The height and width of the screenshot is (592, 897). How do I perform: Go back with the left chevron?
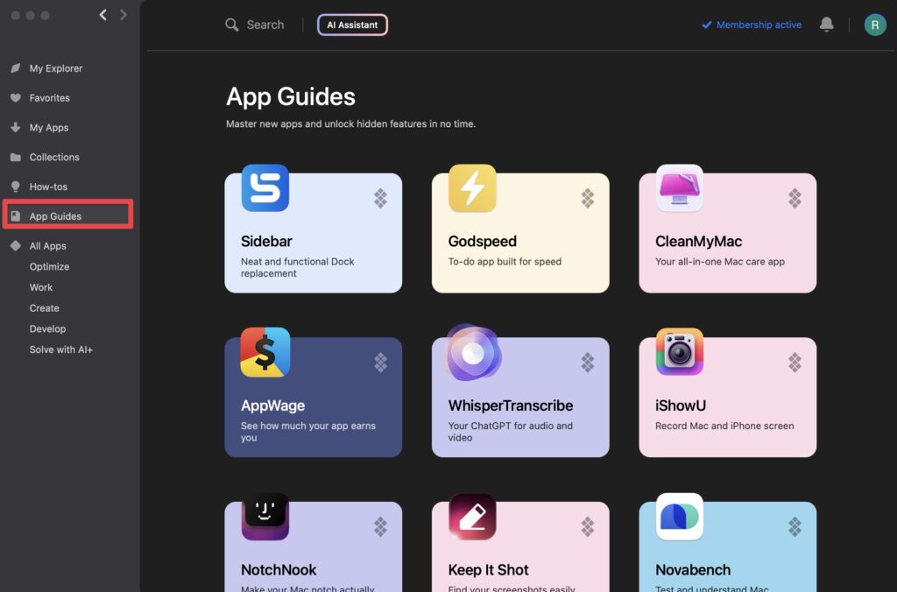click(x=103, y=15)
